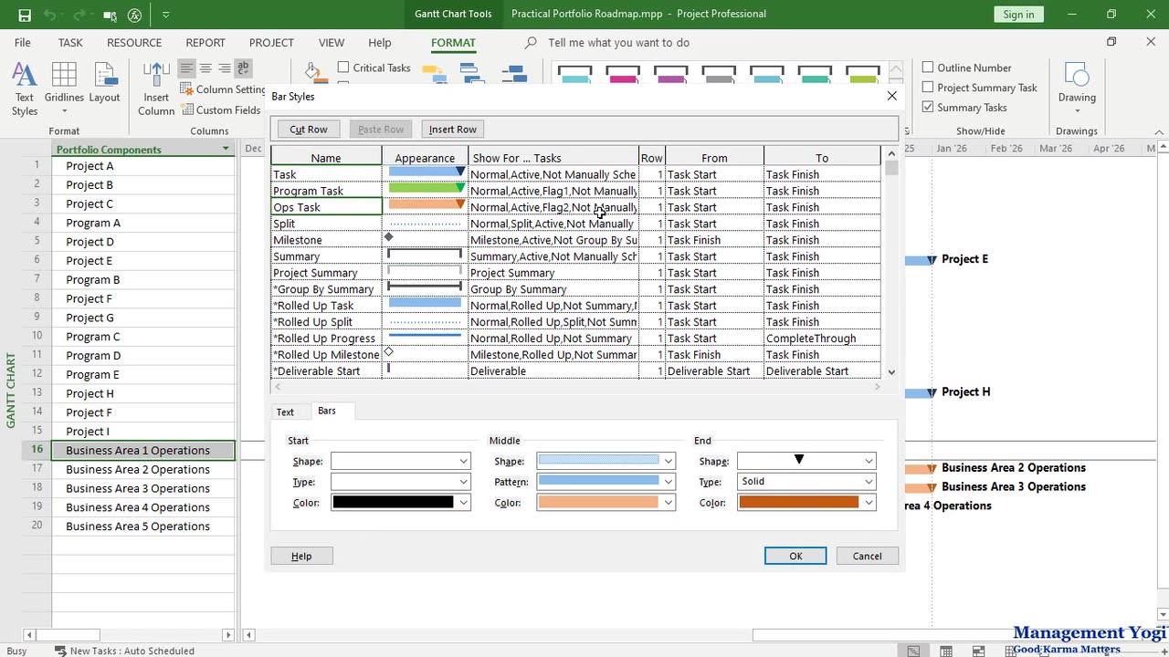1169x657 pixels.
Task: Click down arrow of bar styles list scrollbar
Action: point(891,372)
